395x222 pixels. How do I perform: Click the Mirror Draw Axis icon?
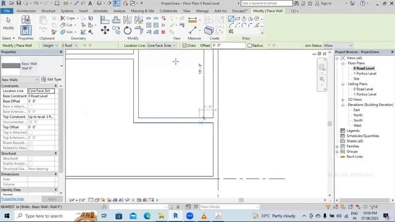(138, 20)
